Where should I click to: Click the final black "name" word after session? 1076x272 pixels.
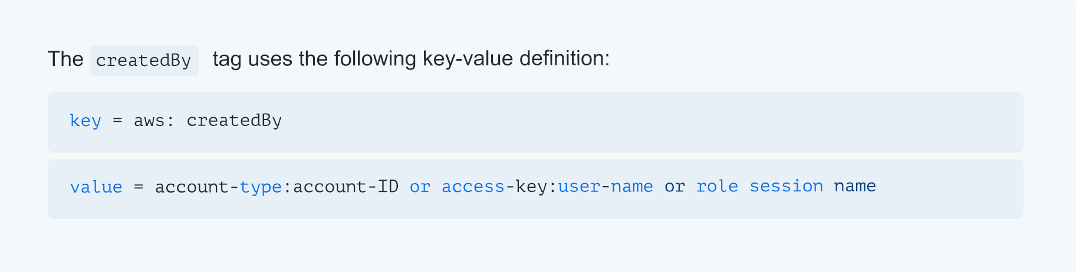click(x=855, y=187)
